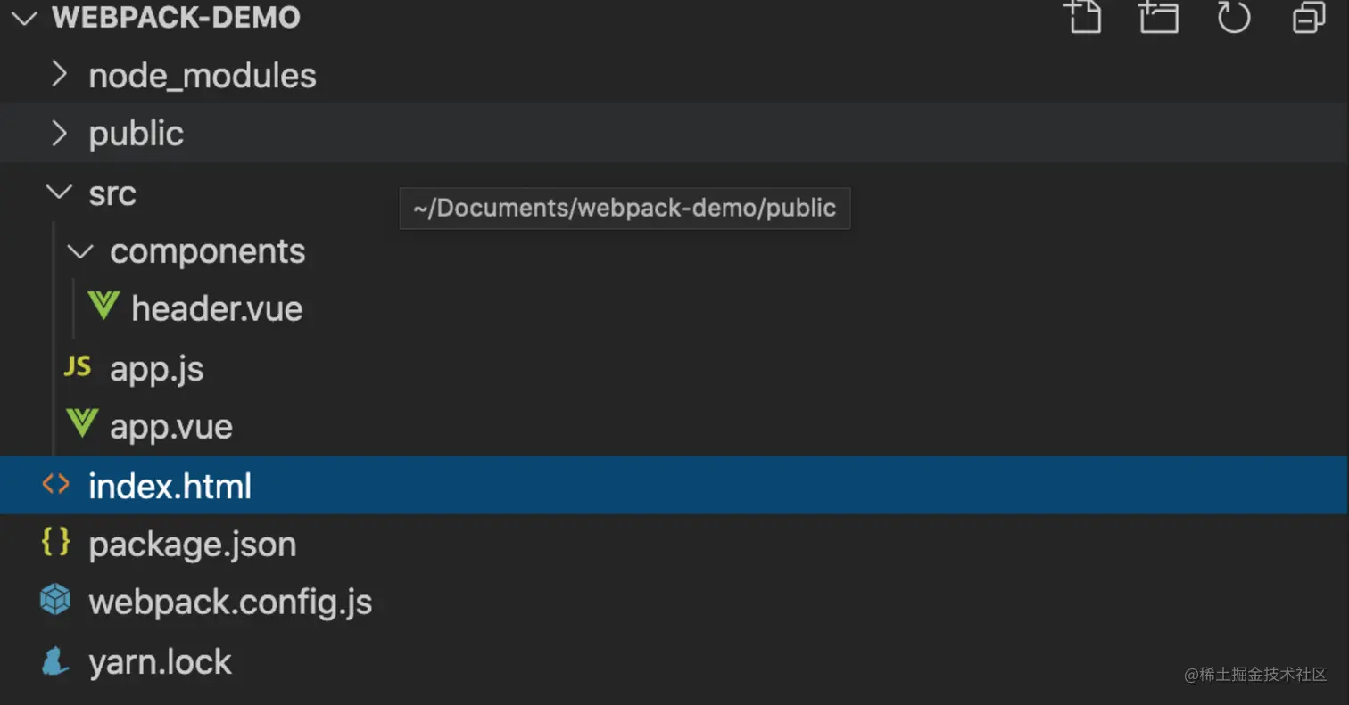This screenshot has height=705, width=1349.
Task: Click the Vue icon beside app.vue
Action: pos(82,424)
